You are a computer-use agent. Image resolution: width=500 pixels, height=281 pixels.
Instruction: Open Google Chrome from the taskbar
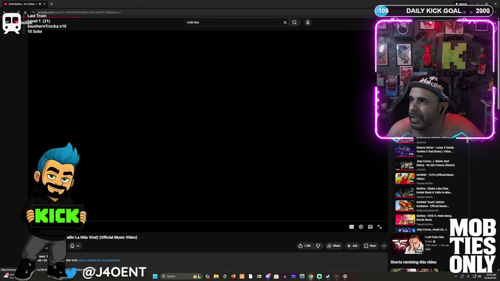click(311, 276)
